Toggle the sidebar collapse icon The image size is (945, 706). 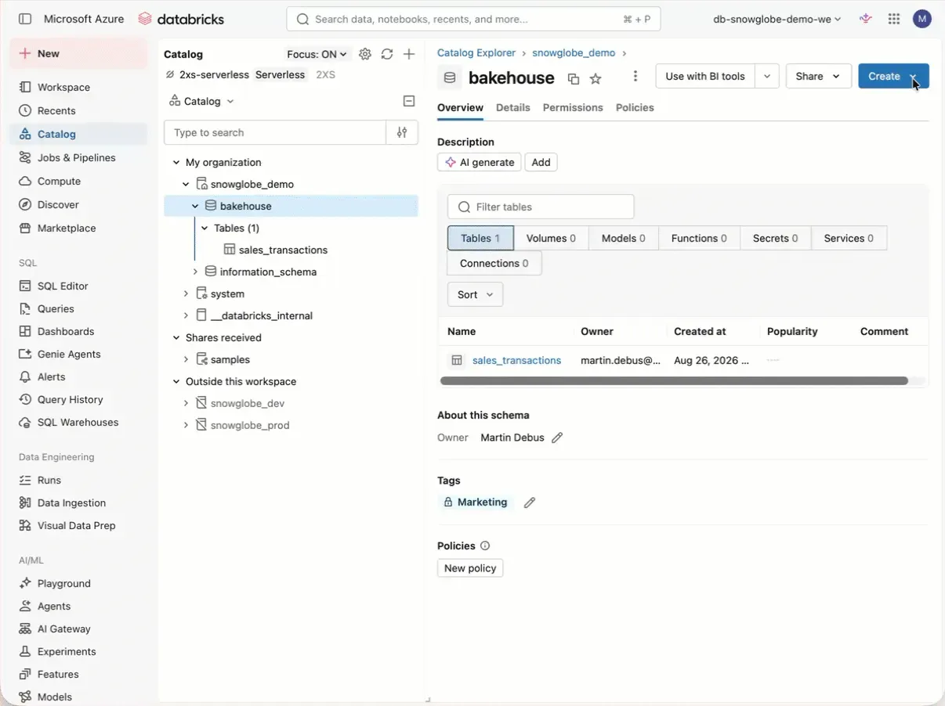[x=25, y=19]
